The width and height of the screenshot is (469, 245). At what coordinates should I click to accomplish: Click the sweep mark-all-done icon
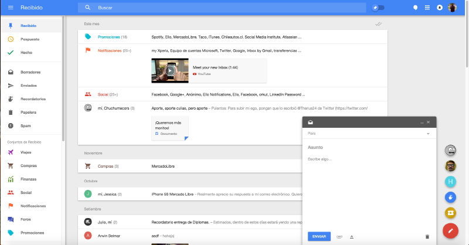click(378, 23)
